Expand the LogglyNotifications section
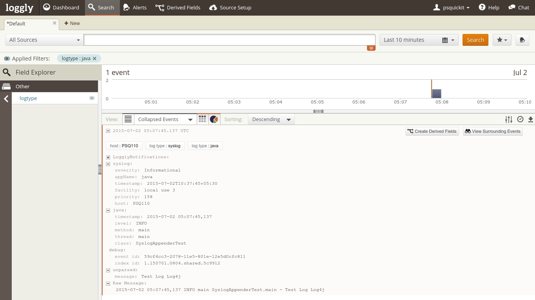Viewport: 535px width, 300px height. click(x=108, y=157)
